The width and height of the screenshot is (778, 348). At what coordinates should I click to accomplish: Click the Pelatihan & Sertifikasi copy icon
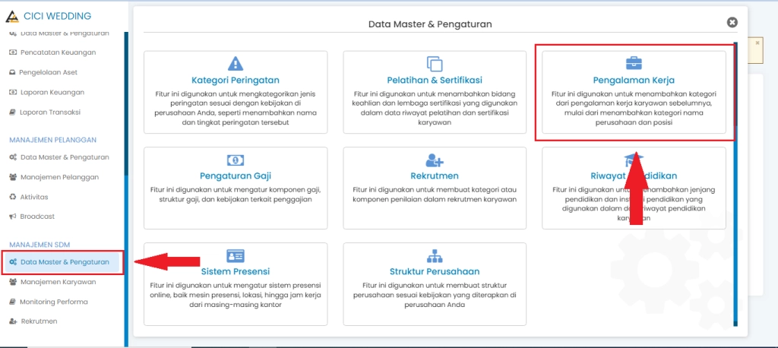435,64
